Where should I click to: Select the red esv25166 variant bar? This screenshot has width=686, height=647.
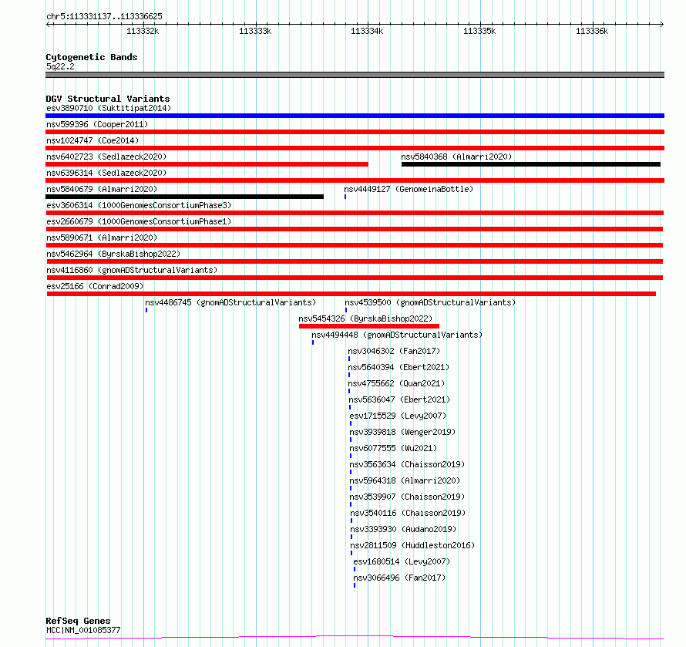click(x=351, y=294)
